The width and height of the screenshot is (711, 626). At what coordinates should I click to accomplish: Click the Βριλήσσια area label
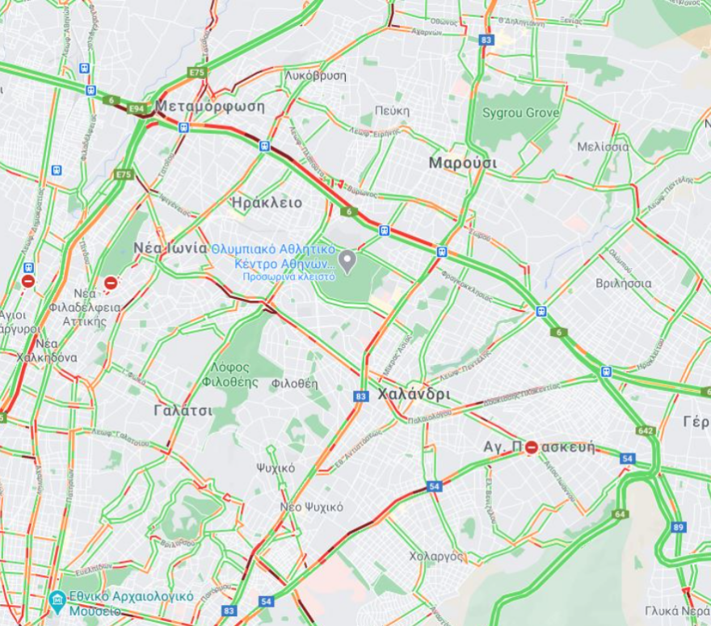point(624,284)
